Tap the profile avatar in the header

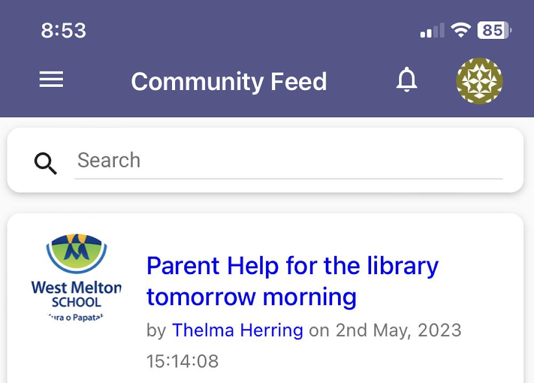(479, 81)
